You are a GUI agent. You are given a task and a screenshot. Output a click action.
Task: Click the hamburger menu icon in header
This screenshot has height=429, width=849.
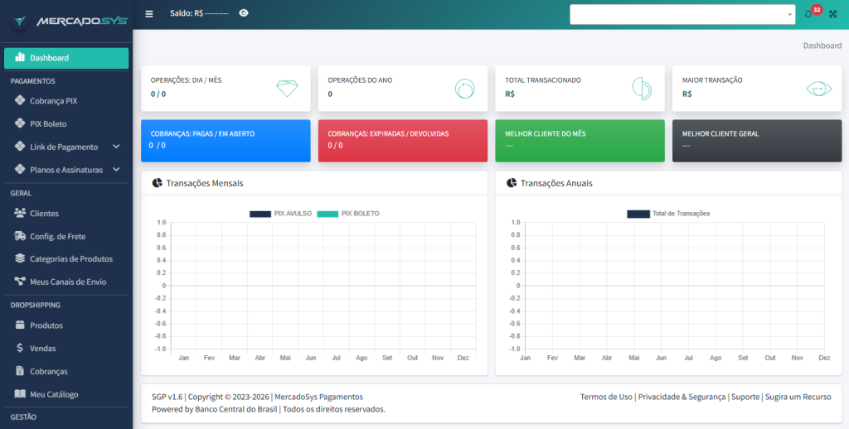[149, 13]
